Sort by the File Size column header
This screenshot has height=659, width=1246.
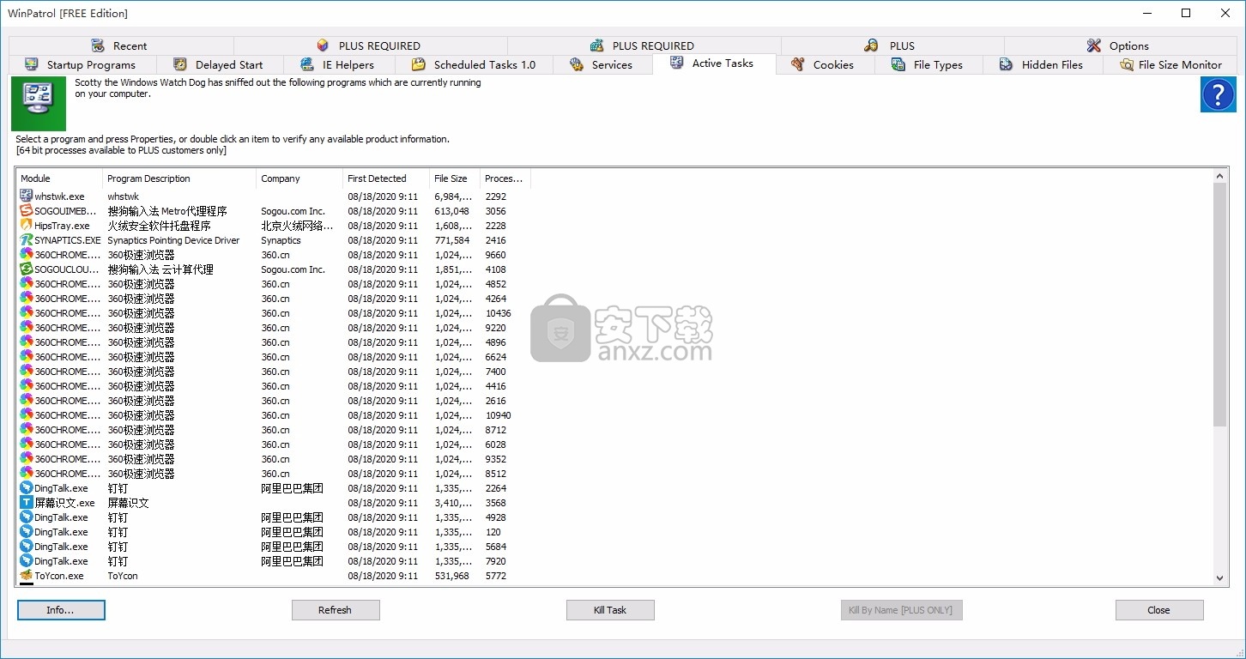(x=455, y=178)
